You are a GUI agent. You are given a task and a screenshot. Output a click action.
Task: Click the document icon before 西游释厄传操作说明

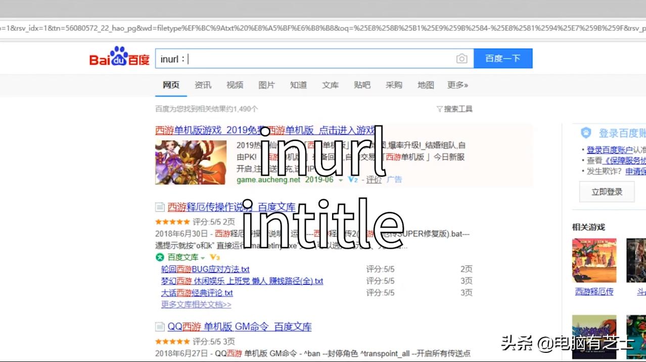[x=160, y=207]
